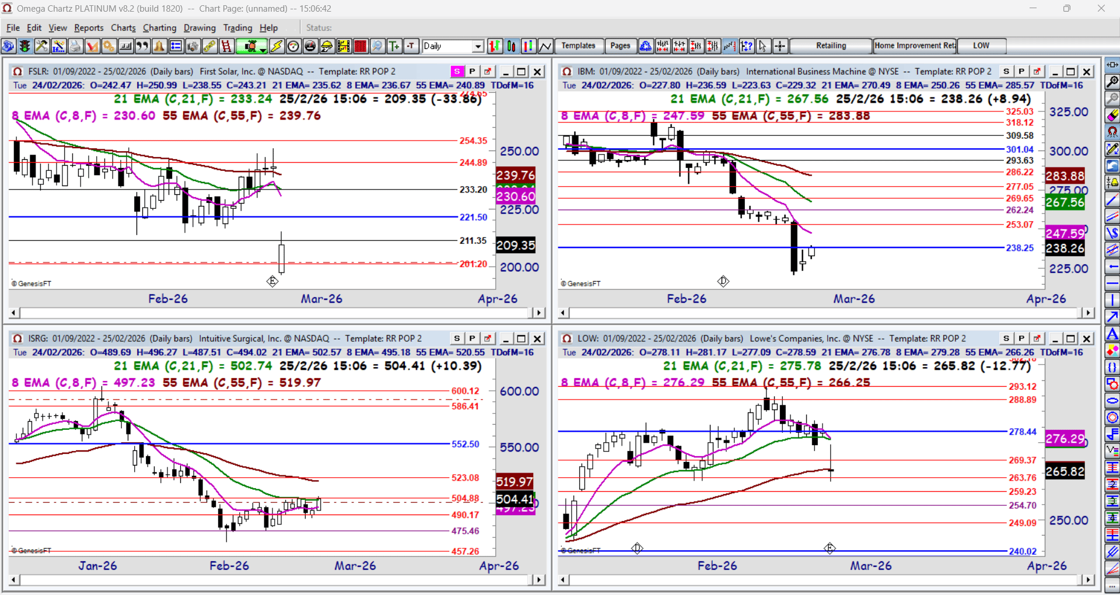Screen dimensions: 1120x595
Task: Click the Templates button
Action: (x=578, y=46)
